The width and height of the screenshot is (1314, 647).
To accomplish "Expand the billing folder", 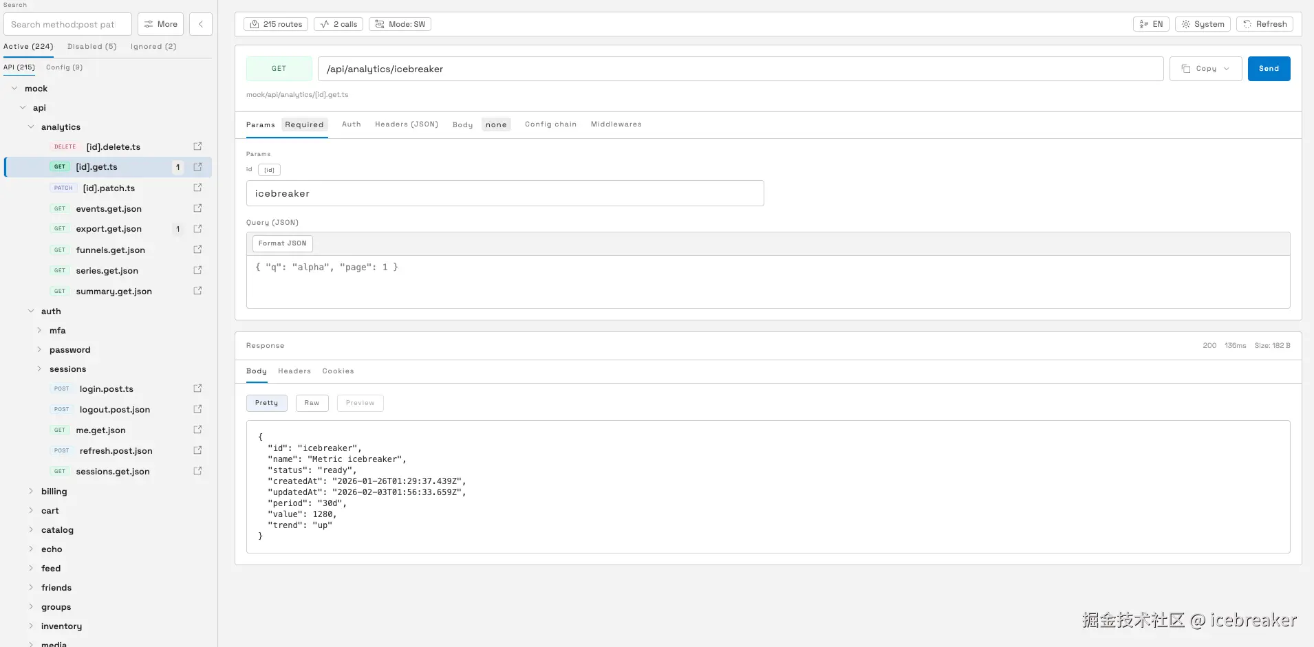I will [31, 492].
